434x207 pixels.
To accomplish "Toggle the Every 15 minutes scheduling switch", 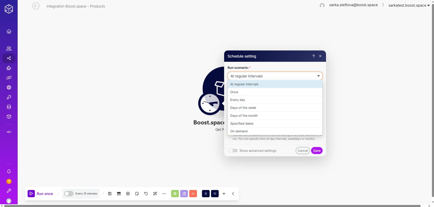I will [x=69, y=194].
